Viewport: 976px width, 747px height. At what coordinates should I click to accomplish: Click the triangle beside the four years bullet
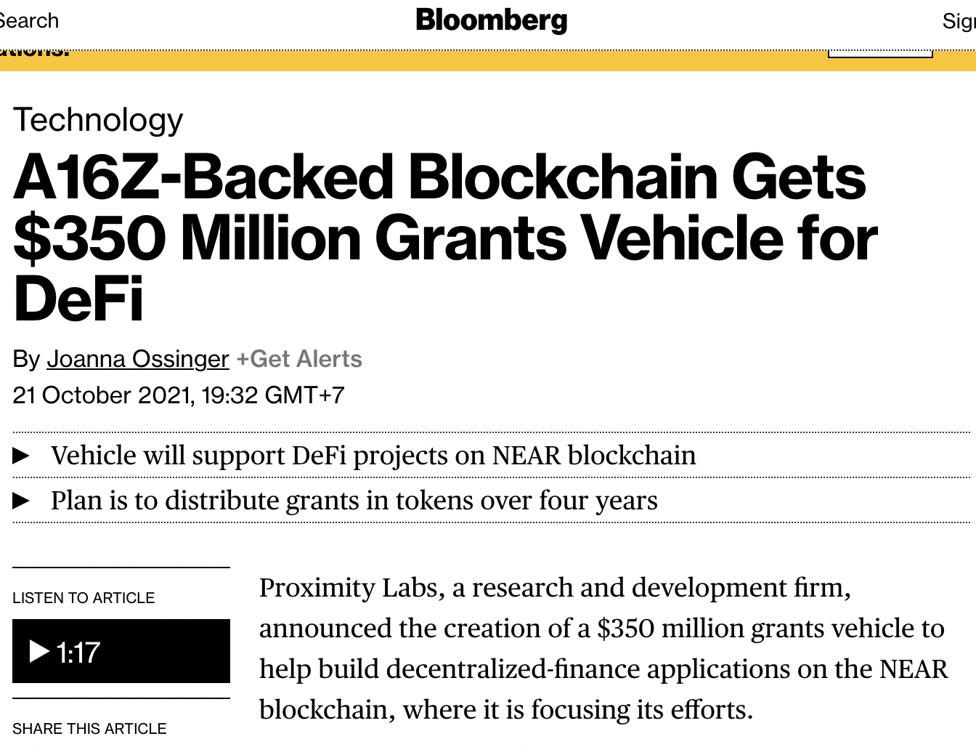(22, 501)
